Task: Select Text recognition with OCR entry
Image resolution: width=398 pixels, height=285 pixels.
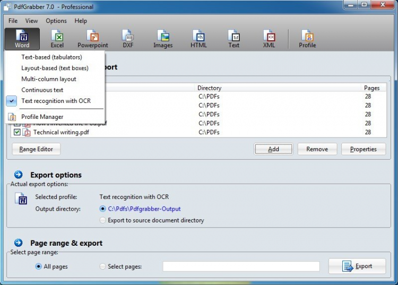Action: (x=56, y=101)
